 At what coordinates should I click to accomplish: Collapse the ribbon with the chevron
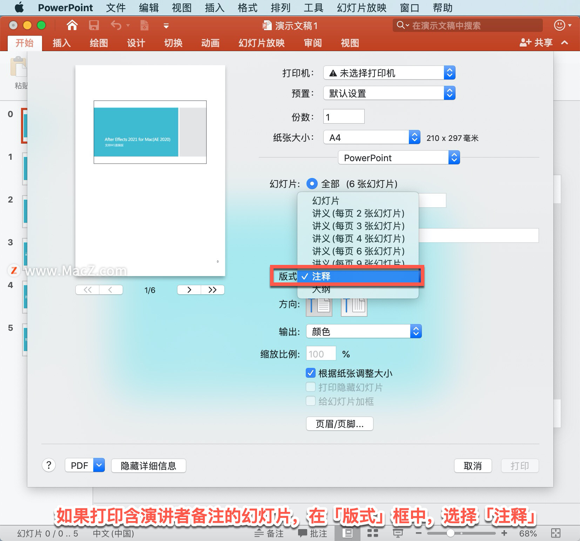[565, 43]
